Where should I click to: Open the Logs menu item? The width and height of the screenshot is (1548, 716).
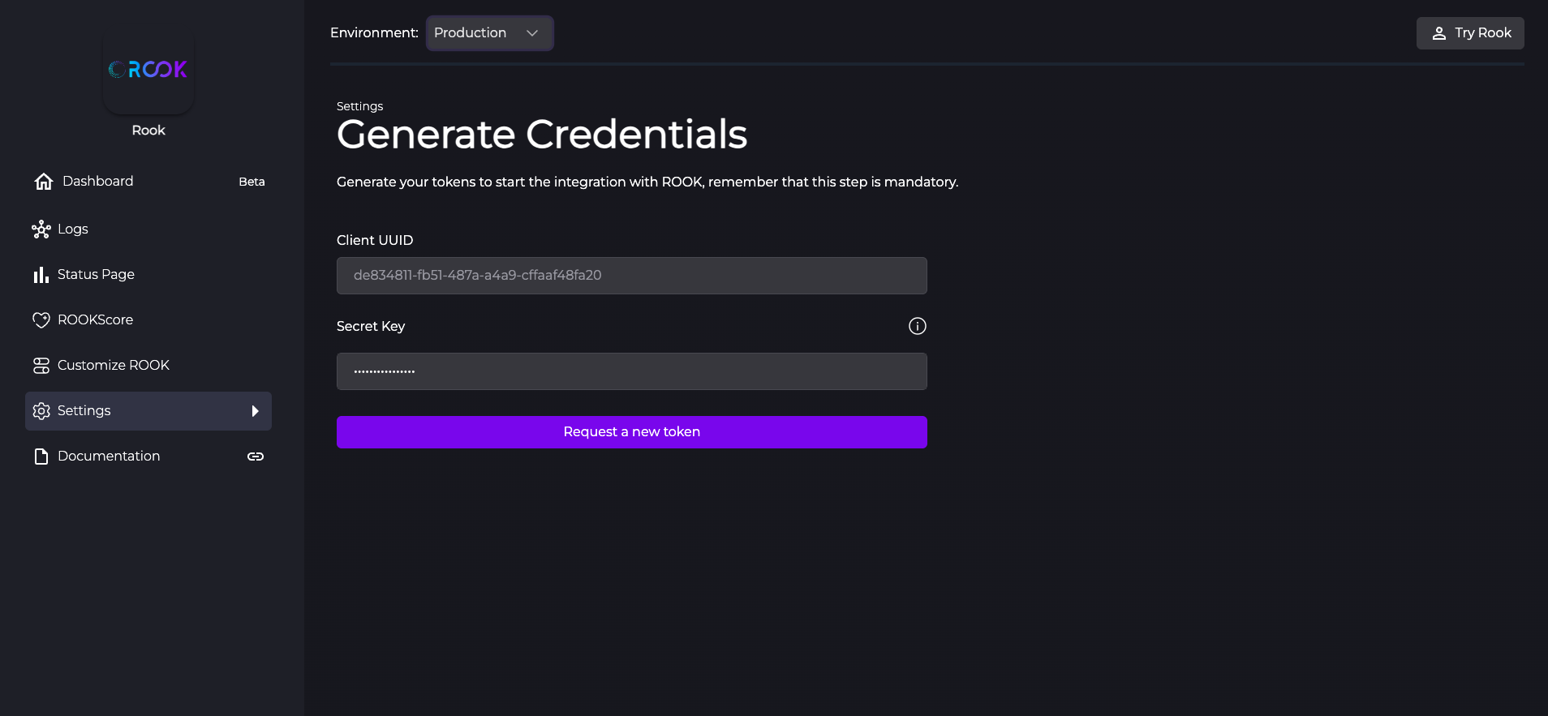73,229
